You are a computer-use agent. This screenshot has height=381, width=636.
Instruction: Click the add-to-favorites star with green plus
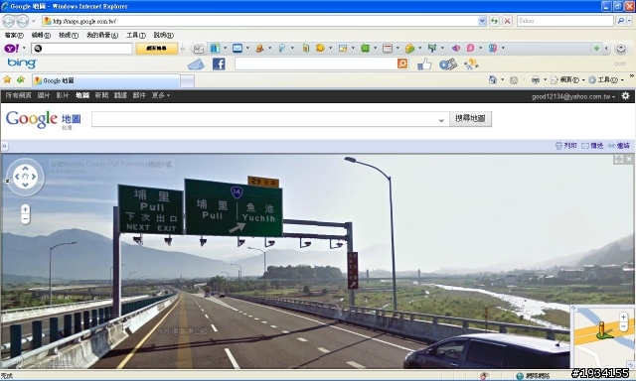click(20, 79)
